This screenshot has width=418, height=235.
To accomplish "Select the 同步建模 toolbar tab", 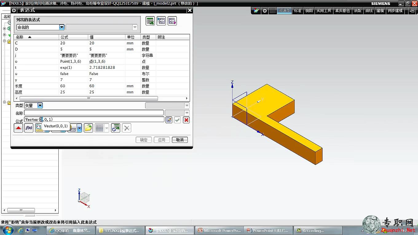I will click(x=395, y=10).
